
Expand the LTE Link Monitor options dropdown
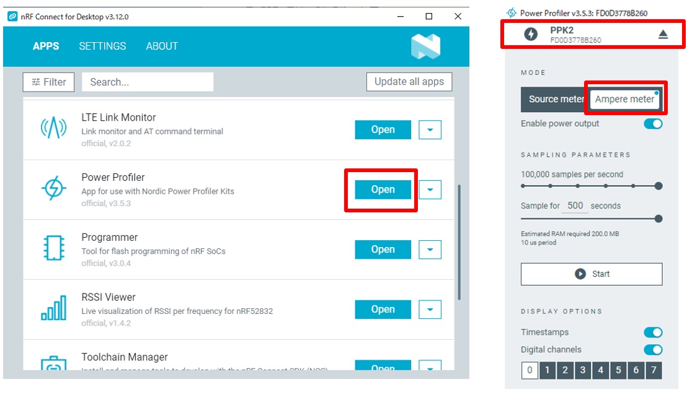(x=430, y=130)
